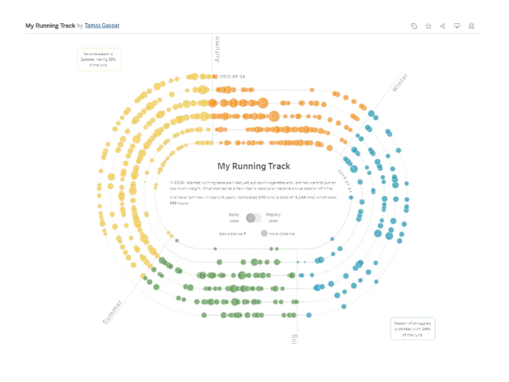Click the award ribbon icon
Image resolution: width=509 pixels, height=382 pixels.
(x=472, y=26)
